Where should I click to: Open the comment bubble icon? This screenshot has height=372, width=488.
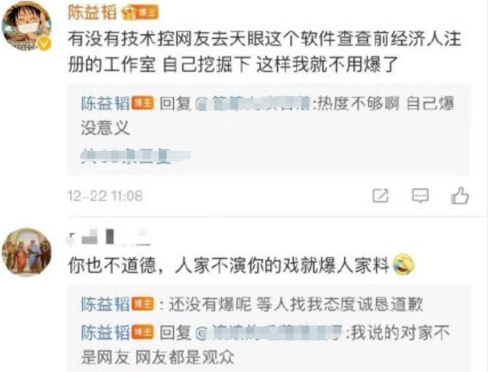pyautogui.click(x=420, y=196)
